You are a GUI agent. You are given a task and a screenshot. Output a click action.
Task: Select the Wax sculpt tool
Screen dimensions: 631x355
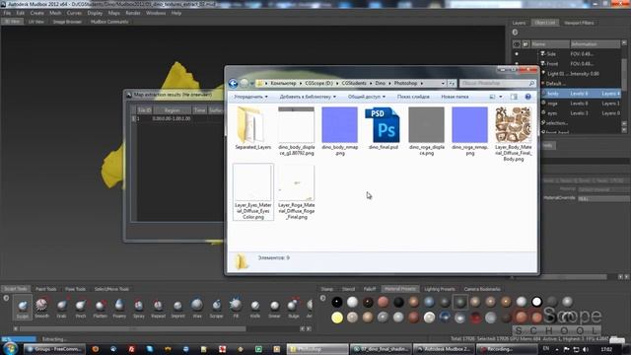tap(197, 308)
